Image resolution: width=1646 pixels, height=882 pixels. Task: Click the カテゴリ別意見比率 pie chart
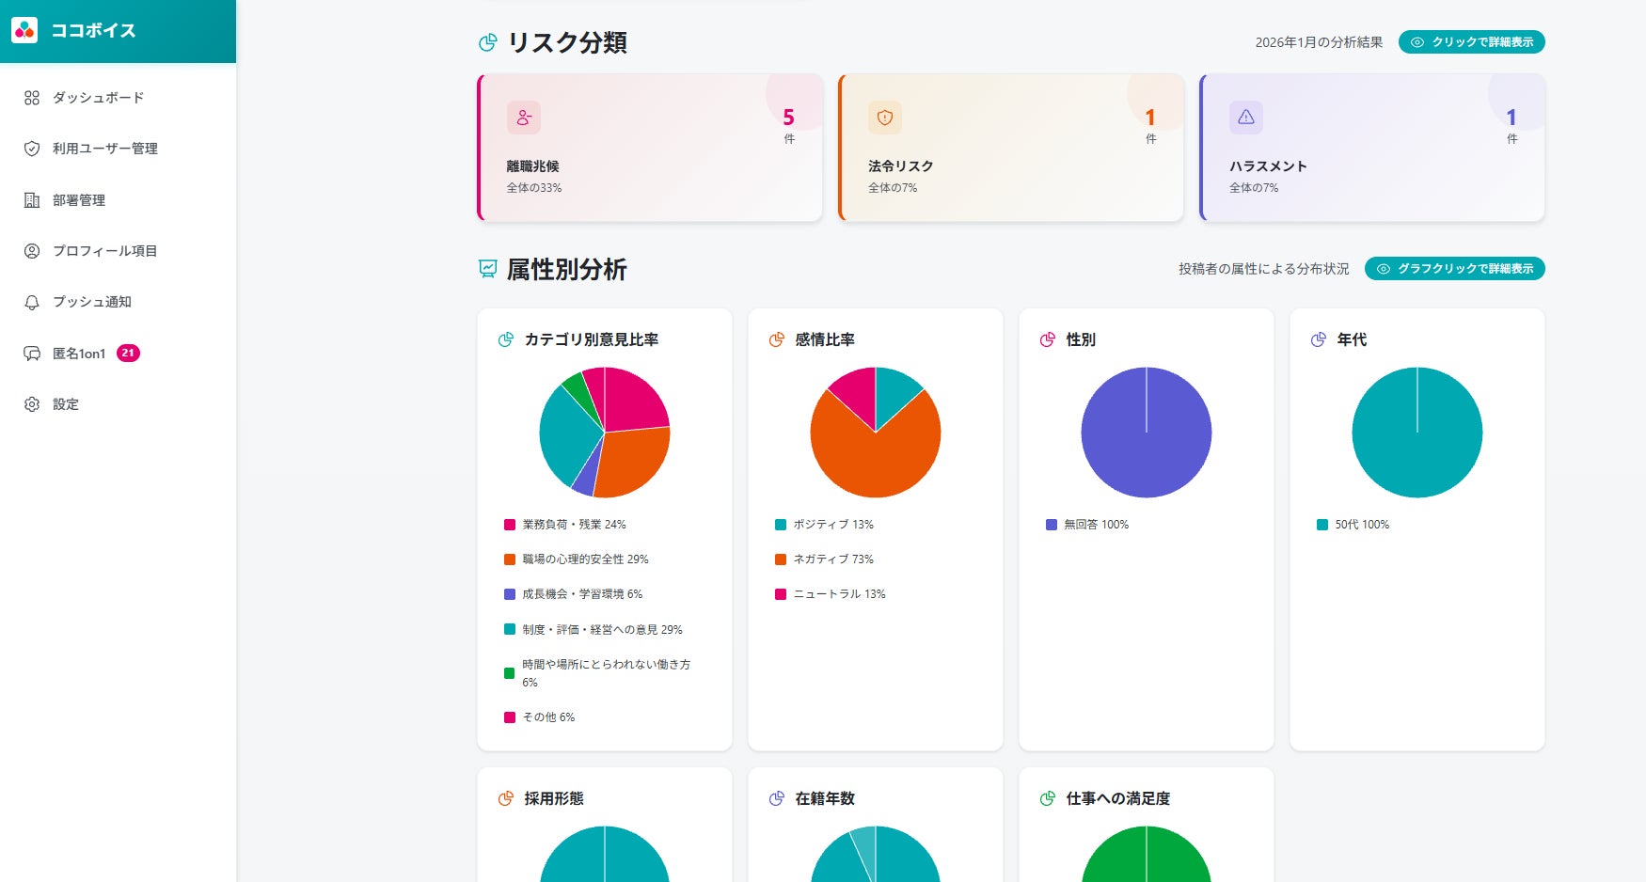(605, 433)
